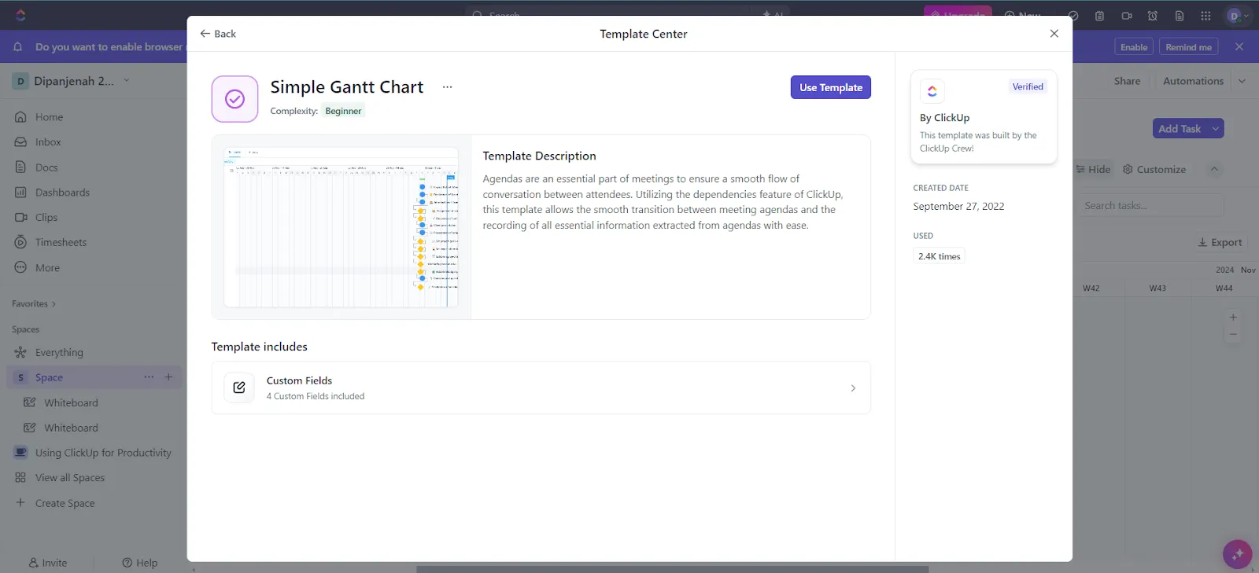Screen dimensions: 1259x573
Task: Open the document icon in top bar
Action: (1179, 16)
